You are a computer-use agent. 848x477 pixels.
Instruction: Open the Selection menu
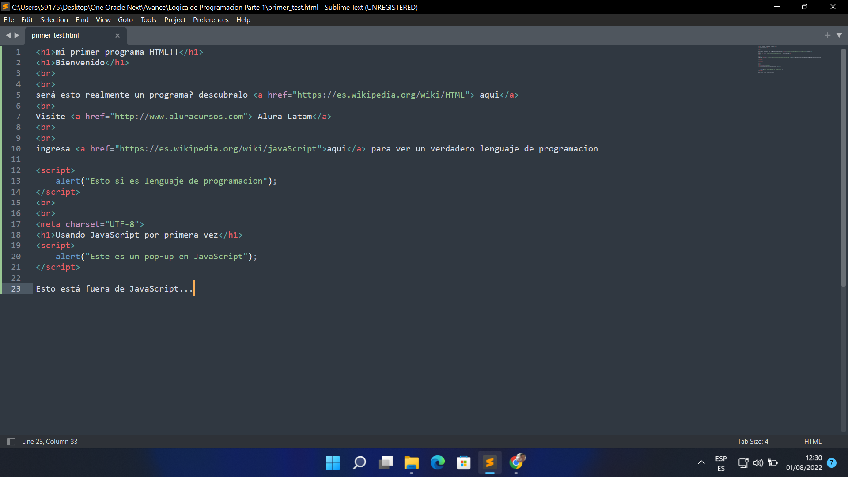(x=54, y=19)
